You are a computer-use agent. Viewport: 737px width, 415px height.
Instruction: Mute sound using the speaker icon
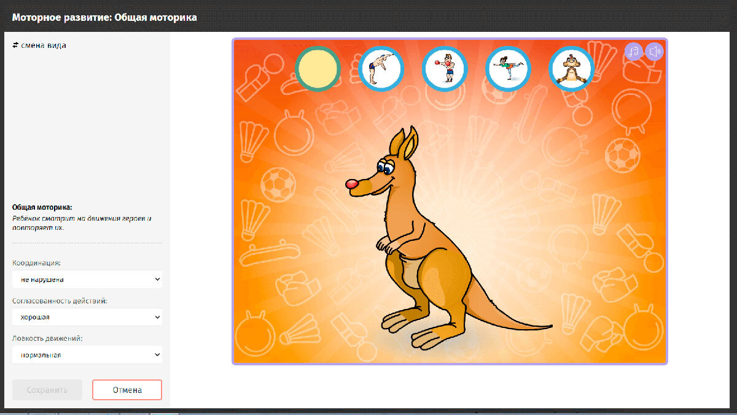655,51
